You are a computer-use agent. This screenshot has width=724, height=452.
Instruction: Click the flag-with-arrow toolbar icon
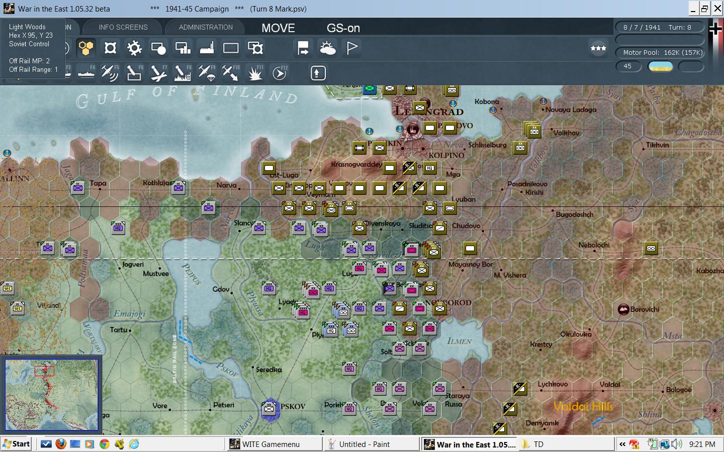coord(303,48)
